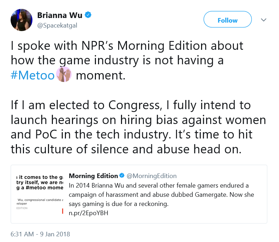Click the verified badge beside Brianna Wu

pos(88,15)
